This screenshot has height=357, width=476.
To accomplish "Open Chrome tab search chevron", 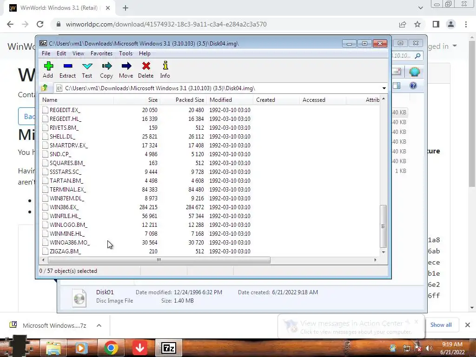I will pyautogui.click(x=420, y=8).
